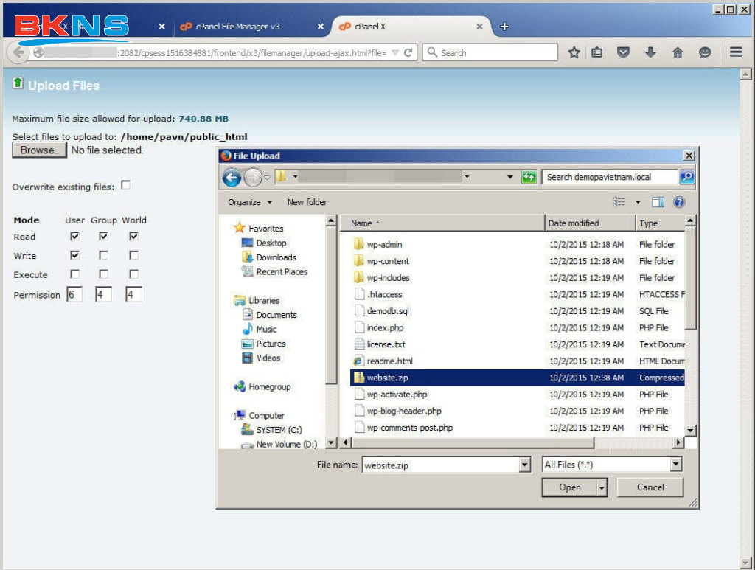Uncheck the World Read permission

tap(133, 237)
